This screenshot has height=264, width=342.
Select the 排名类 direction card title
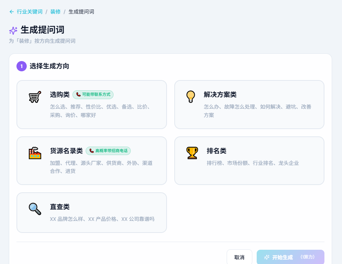[216, 151]
